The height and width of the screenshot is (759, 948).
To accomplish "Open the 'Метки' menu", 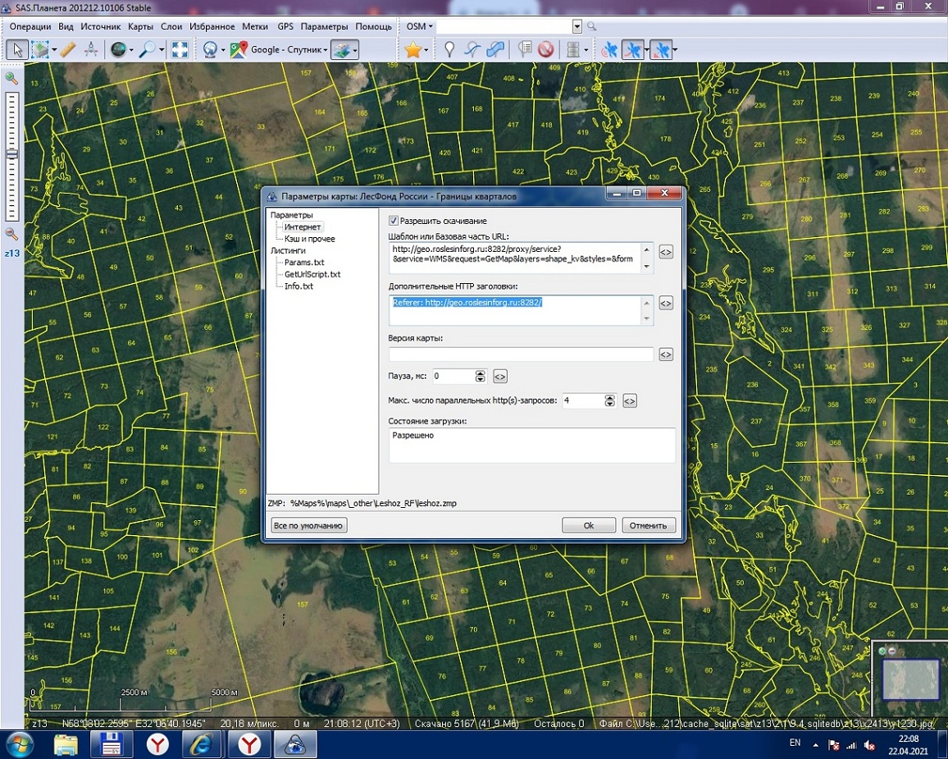I will (255, 26).
